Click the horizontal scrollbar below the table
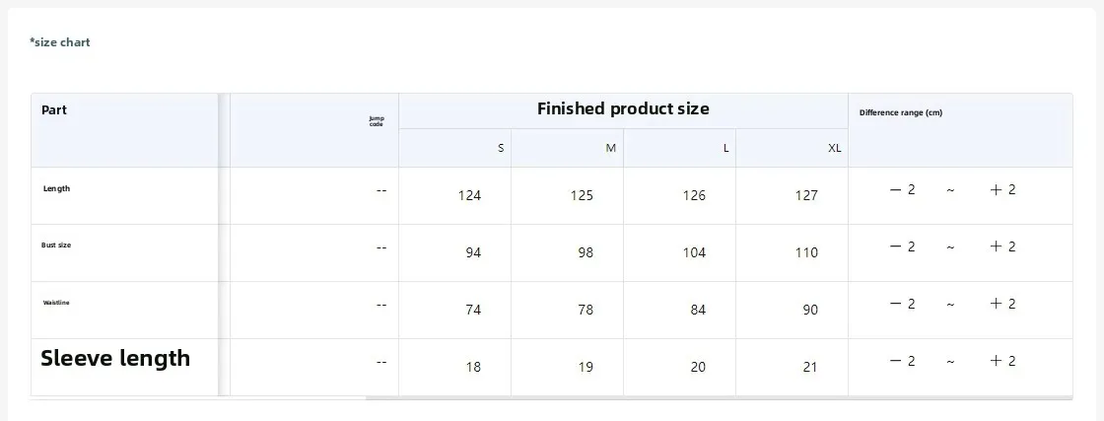 click(x=718, y=398)
